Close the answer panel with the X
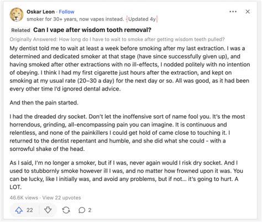Viewport: 262px width, 222px height. [x=248, y=12]
